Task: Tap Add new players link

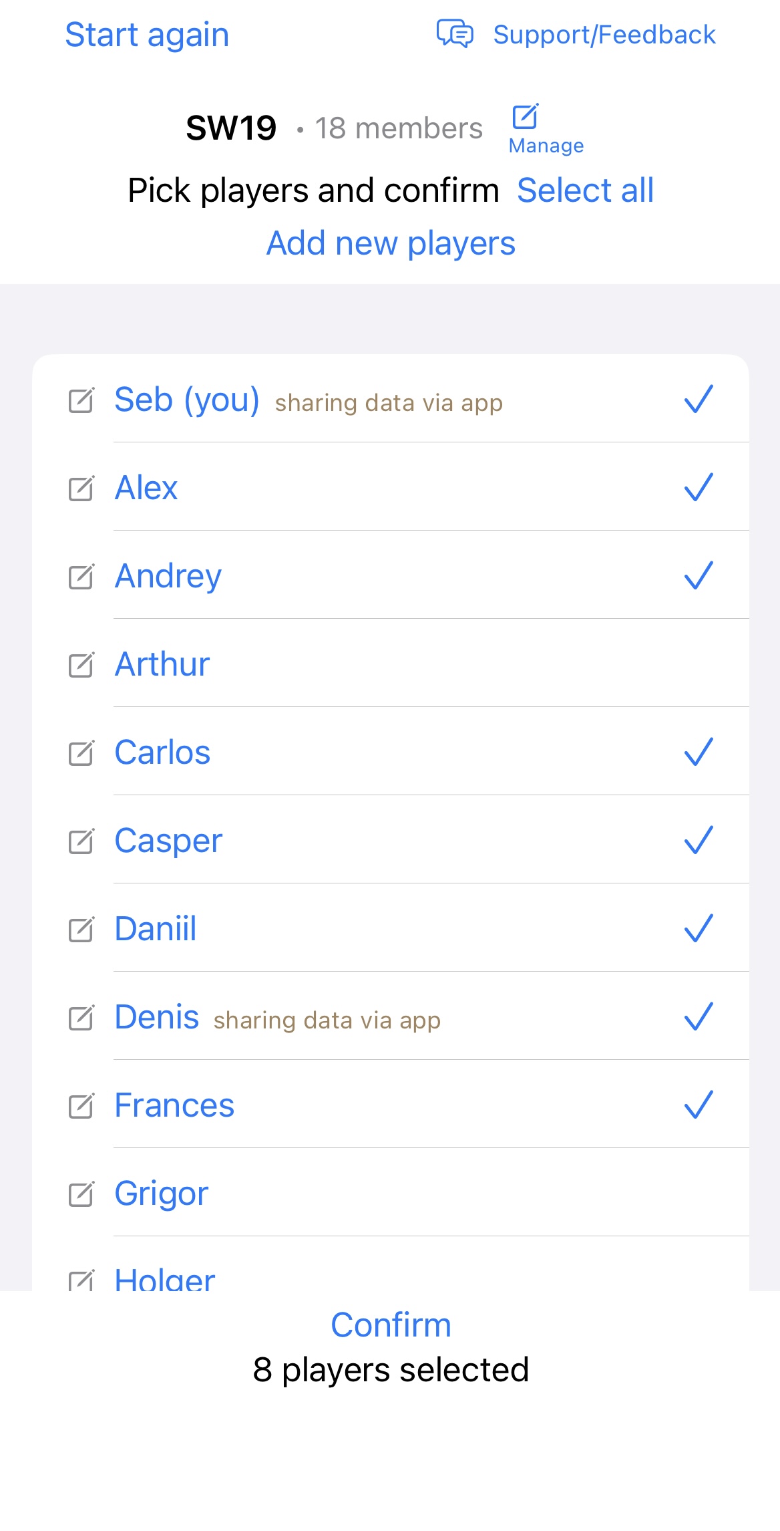Action: coord(391,243)
